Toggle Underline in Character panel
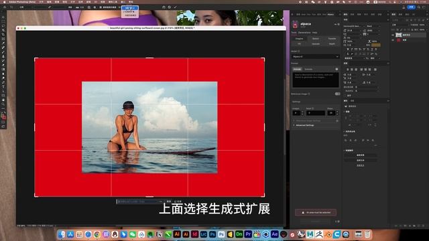Image resolution: width=429 pixels, height=241 pixels. (x=373, y=50)
